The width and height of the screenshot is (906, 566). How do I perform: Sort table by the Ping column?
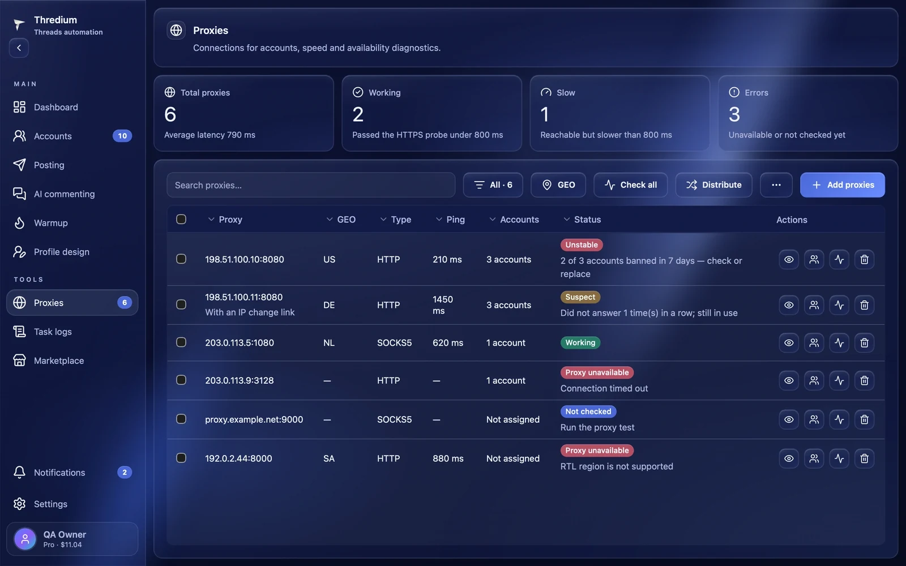coord(450,220)
